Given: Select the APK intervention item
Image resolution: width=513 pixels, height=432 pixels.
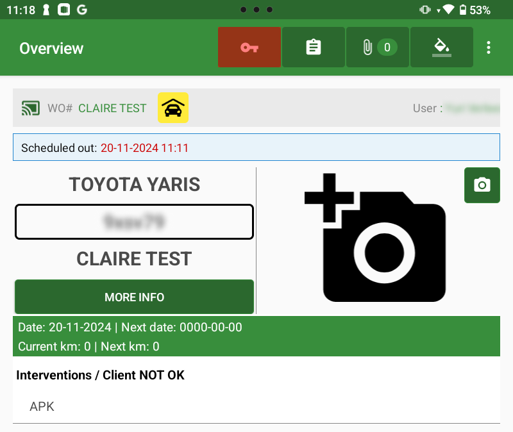Looking at the screenshot, I should pyautogui.click(x=42, y=407).
